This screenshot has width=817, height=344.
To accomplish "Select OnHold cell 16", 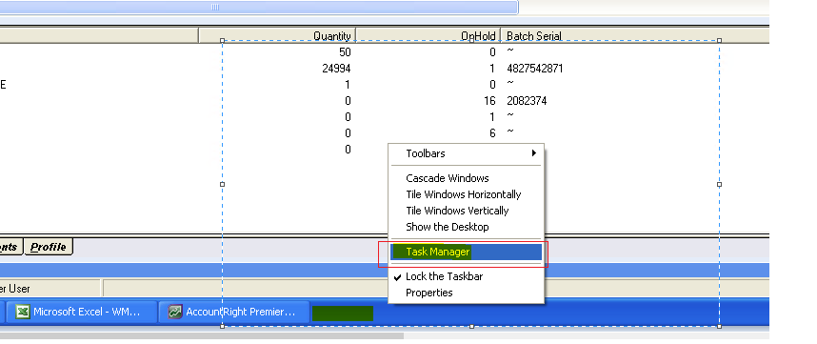I will pyautogui.click(x=489, y=101).
